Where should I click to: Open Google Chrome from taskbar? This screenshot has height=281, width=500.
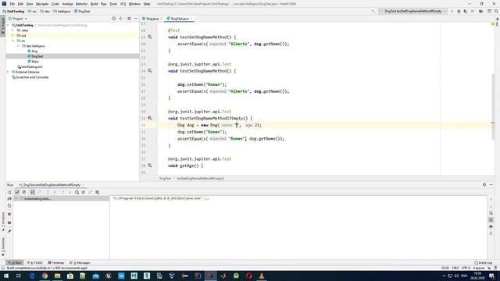click(45, 276)
